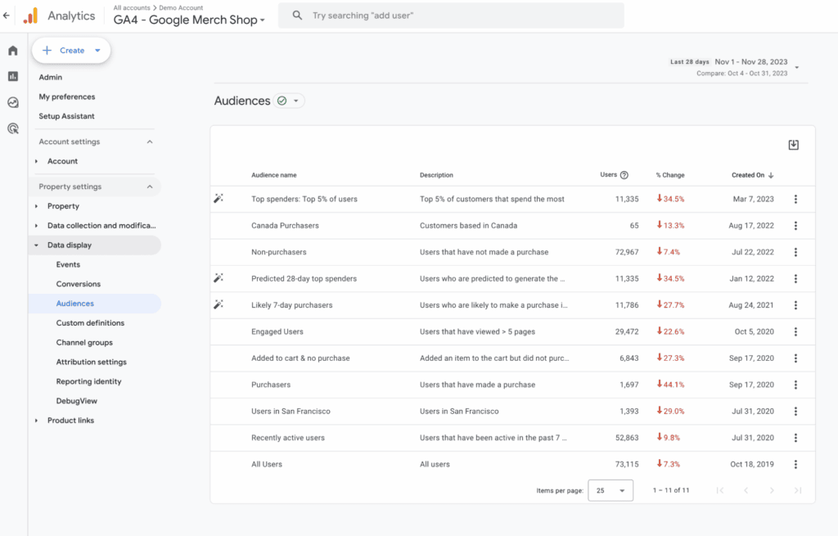Click the back arrow next to Analytics logo
Viewport: 838px width, 536px height.
point(7,16)
